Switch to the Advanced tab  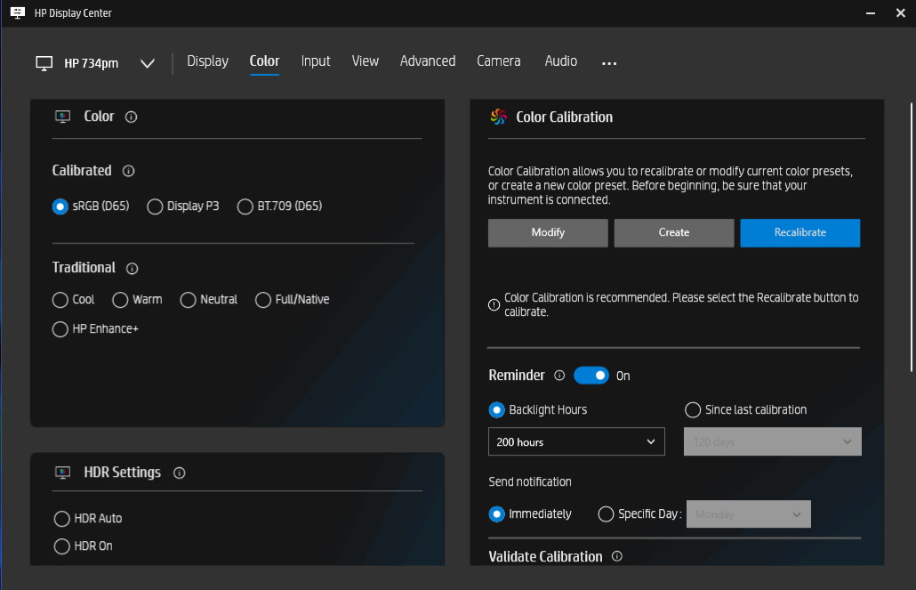[428, 61]
